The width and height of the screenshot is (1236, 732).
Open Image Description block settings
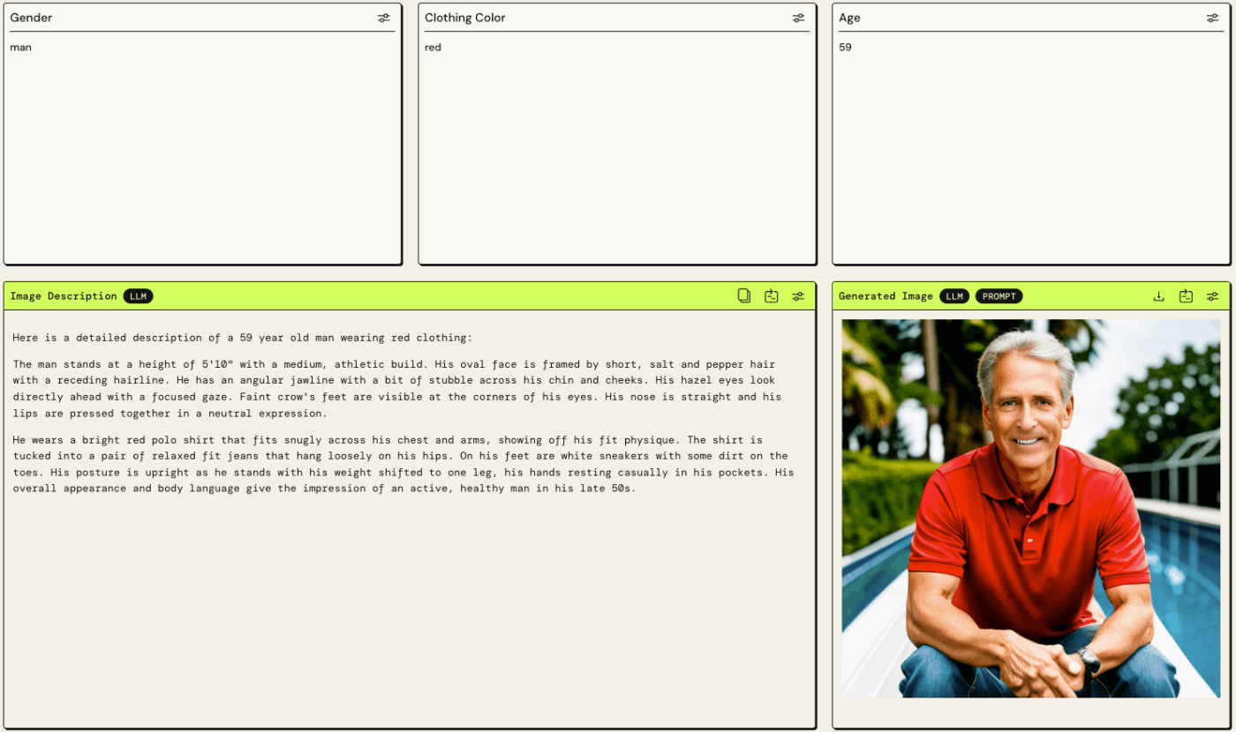(x=798, y=296)
